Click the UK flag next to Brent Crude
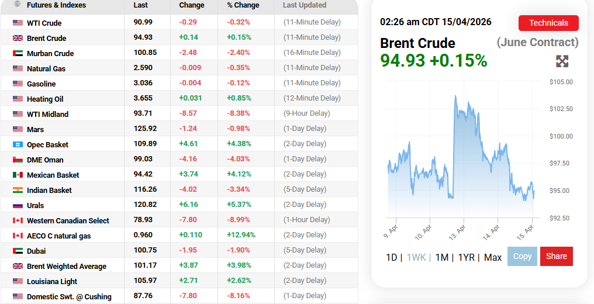Viewport: 594px width, 304px height. click(18, 38)
